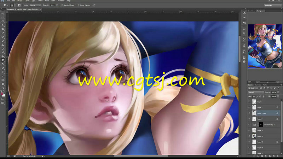Screen dimensions: 283x159
Task: Add a layer mask
Action: pyautogui.click(x=262, y=156)
